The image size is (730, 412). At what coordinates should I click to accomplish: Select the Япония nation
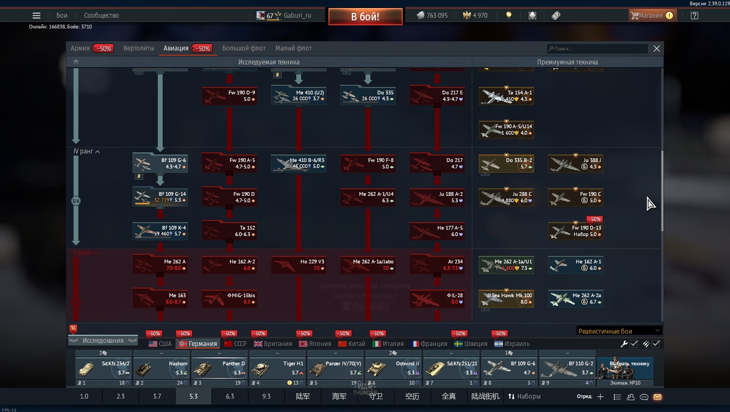(x=316, y=344)
